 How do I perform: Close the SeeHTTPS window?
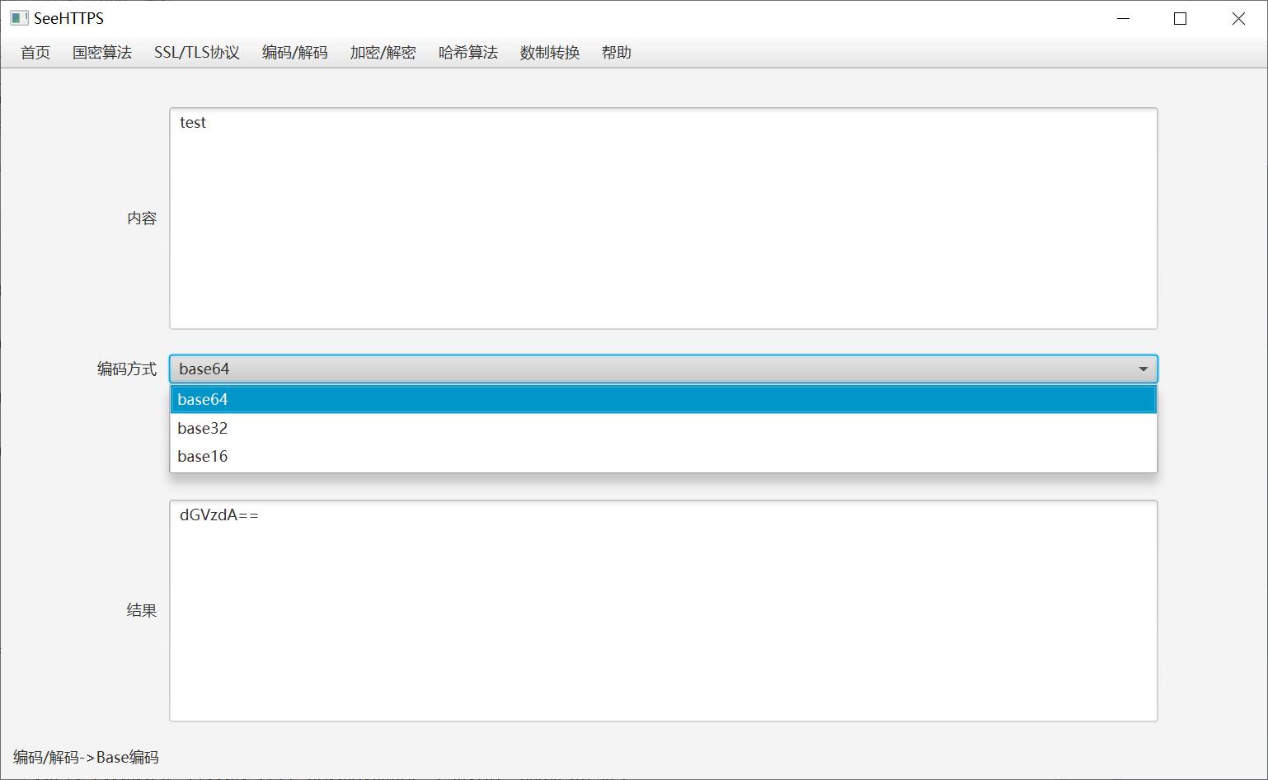tap(1238, 18)
